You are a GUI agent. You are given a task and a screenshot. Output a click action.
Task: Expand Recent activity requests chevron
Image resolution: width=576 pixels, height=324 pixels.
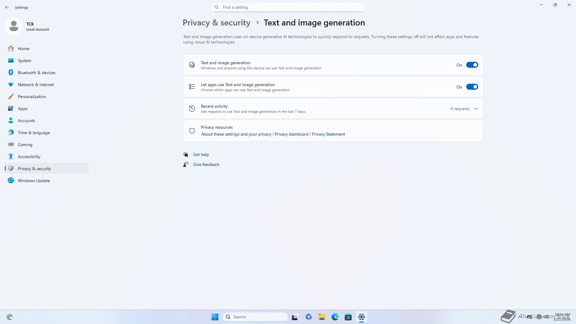click(475, 109)
